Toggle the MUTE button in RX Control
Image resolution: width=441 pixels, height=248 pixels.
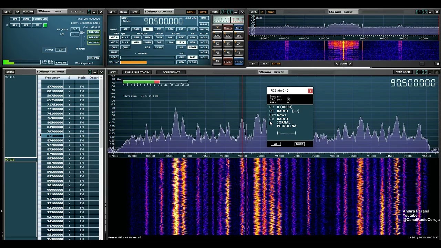114,52
